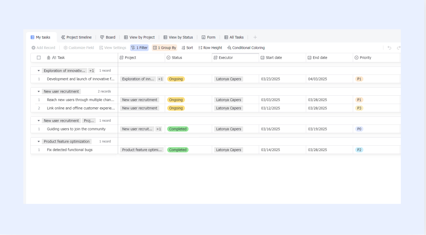The width and height of the screenshot is (426, 235).
Task: Click task 'Link online and offline customer experie...'
Action: click(81, 108)
